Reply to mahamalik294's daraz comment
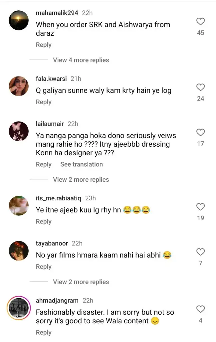Screen dimensions: 216x342 tap(44, 45)
